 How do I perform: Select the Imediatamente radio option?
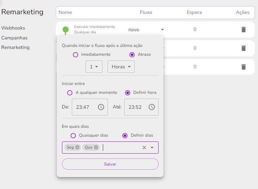click(76, 55)
